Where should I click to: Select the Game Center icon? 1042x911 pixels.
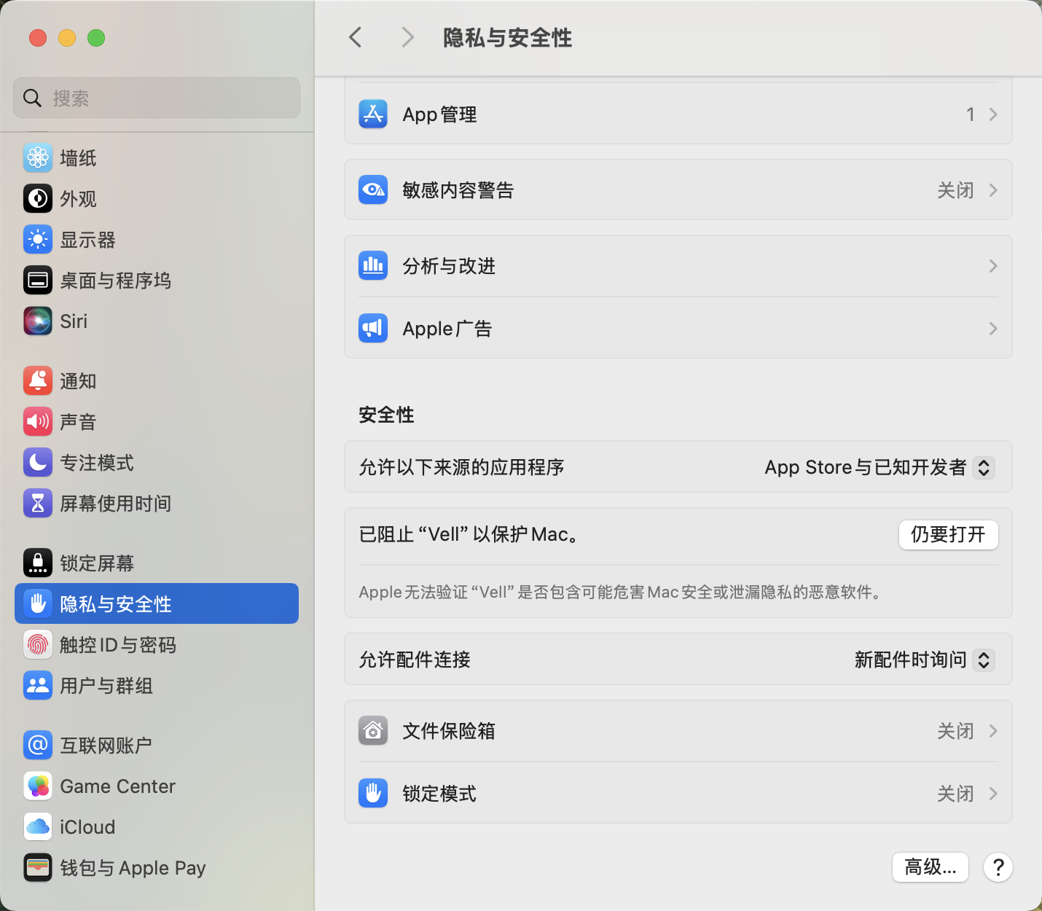(x=38, y=786)
